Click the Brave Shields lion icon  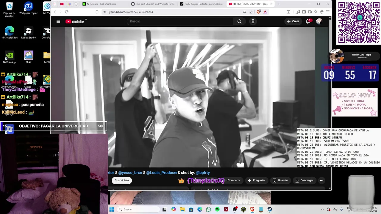tap(258, 12)
